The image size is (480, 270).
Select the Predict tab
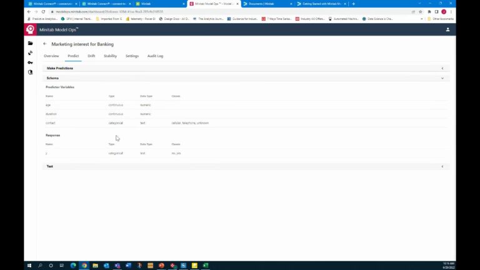pos(73,56)
